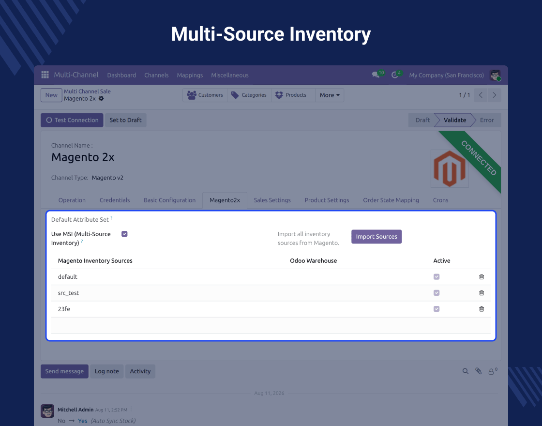Sort by Magento Inventory Sources column header
The image size is (542, 426).
95,261
